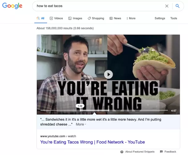Open search Tools
188x155 pixels.
[173, 18]
